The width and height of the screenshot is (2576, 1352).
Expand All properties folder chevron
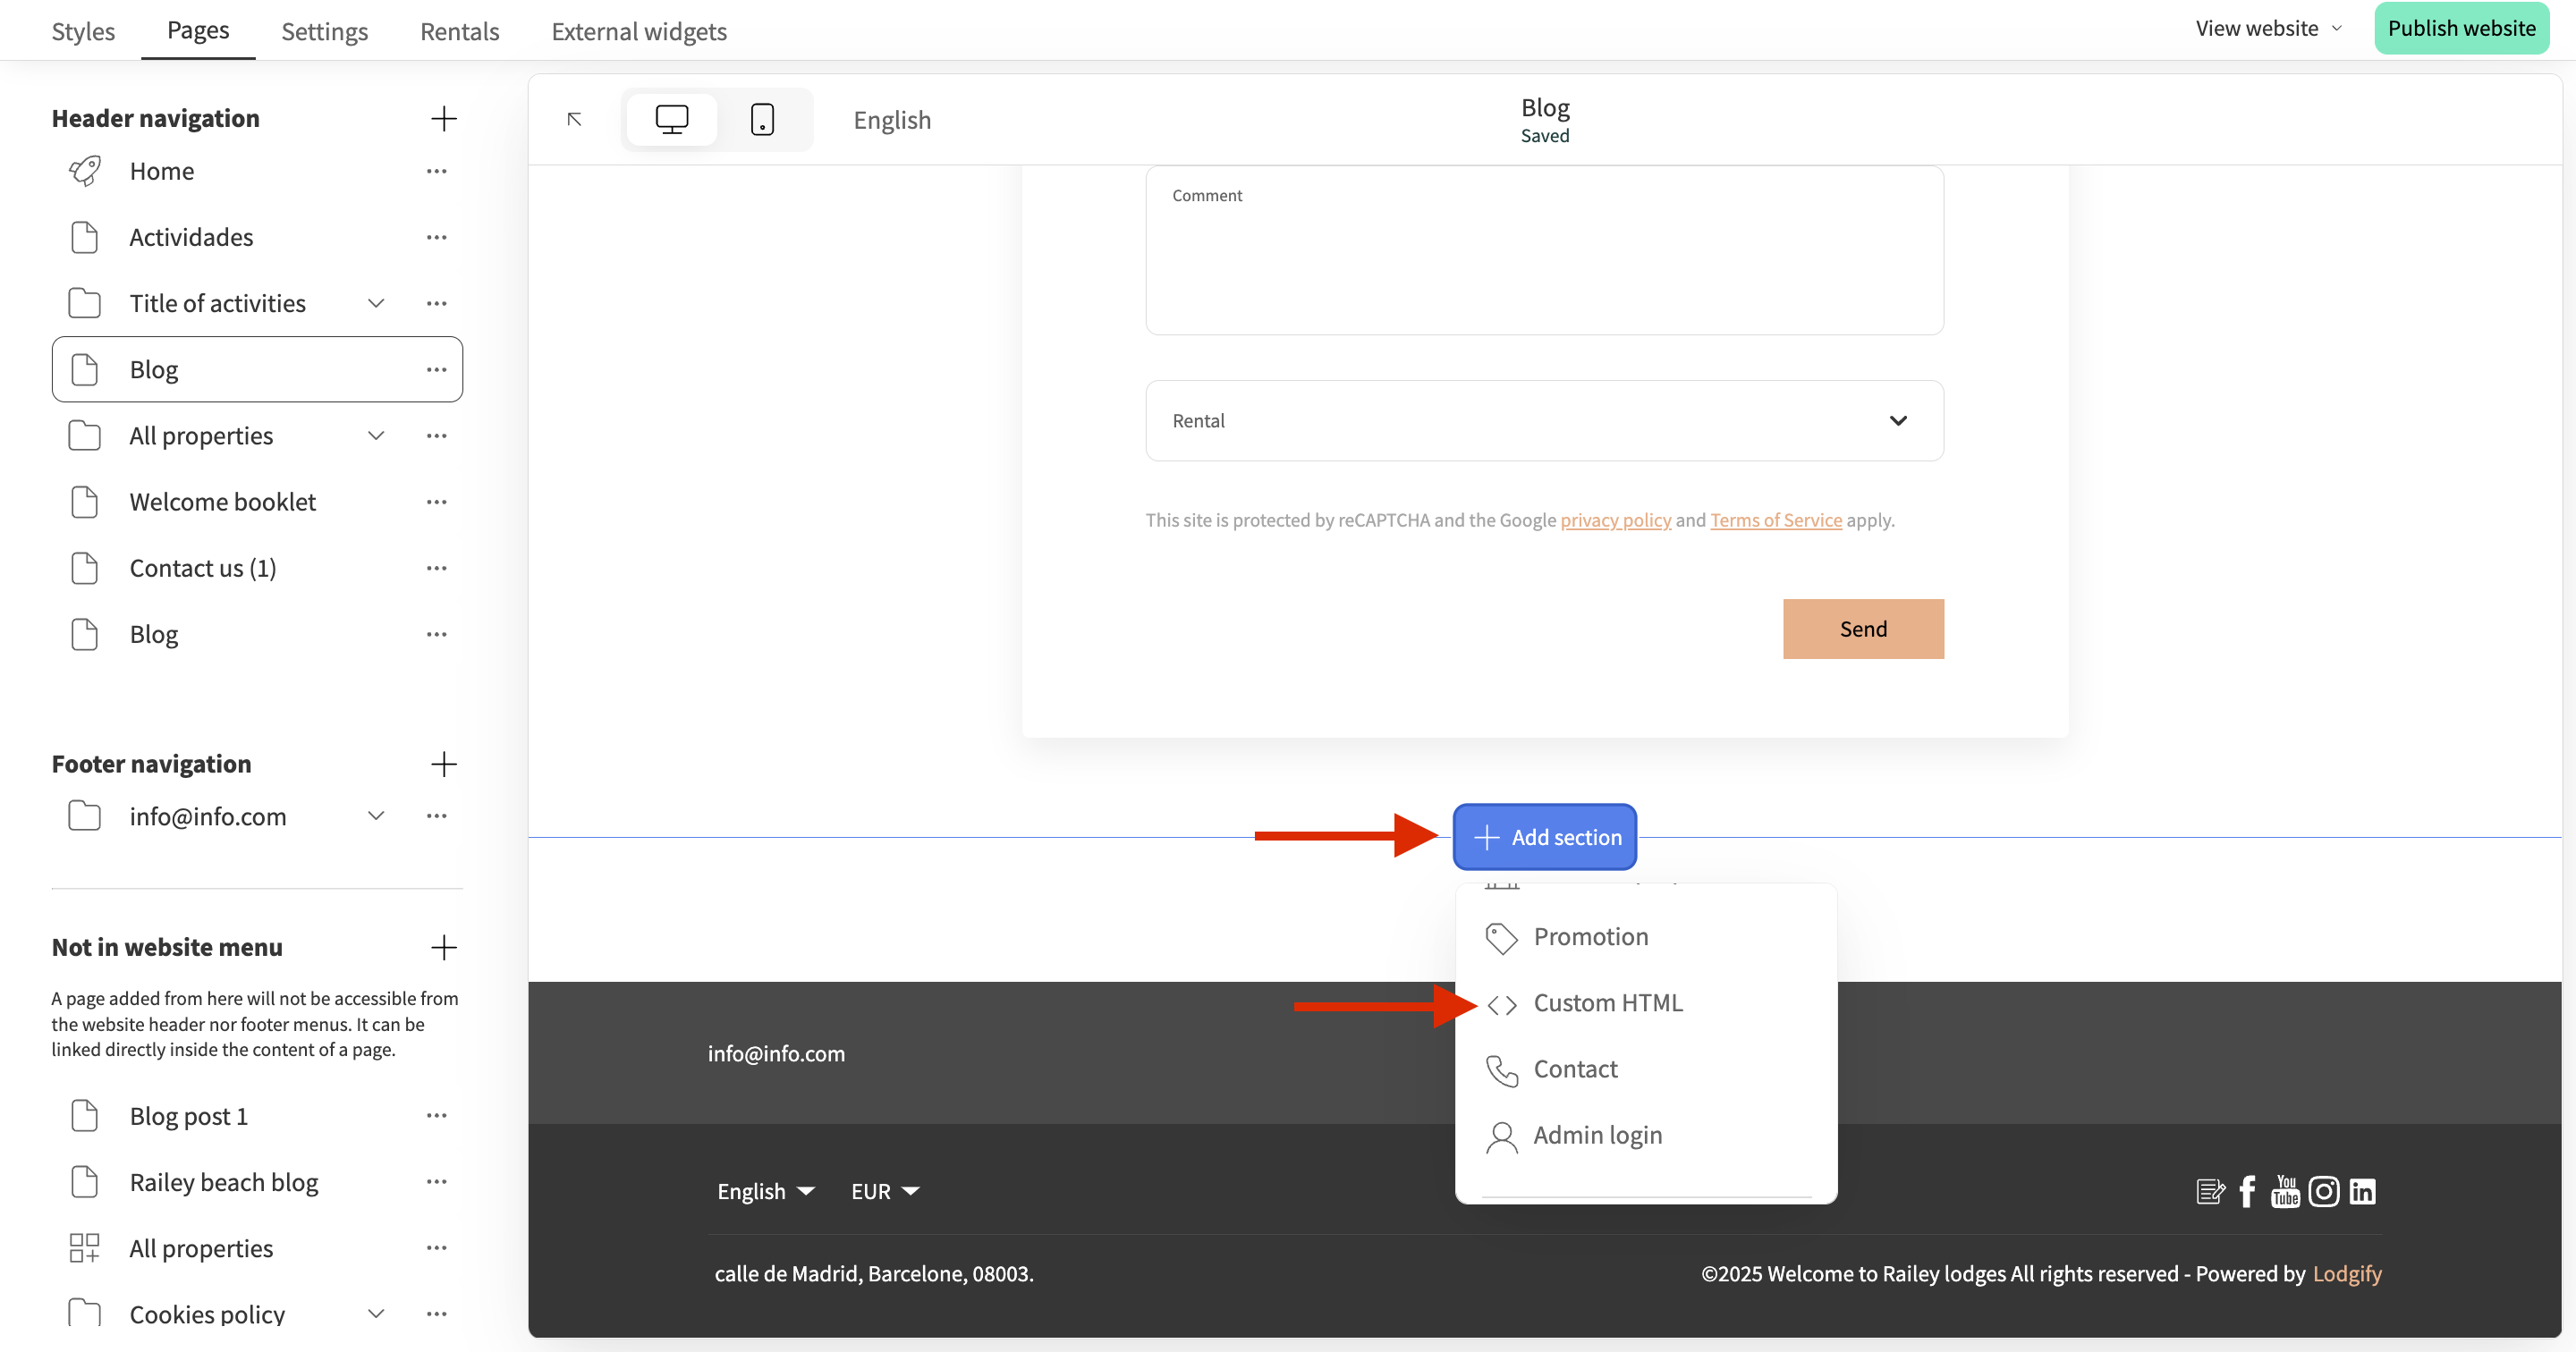(376, 436)
